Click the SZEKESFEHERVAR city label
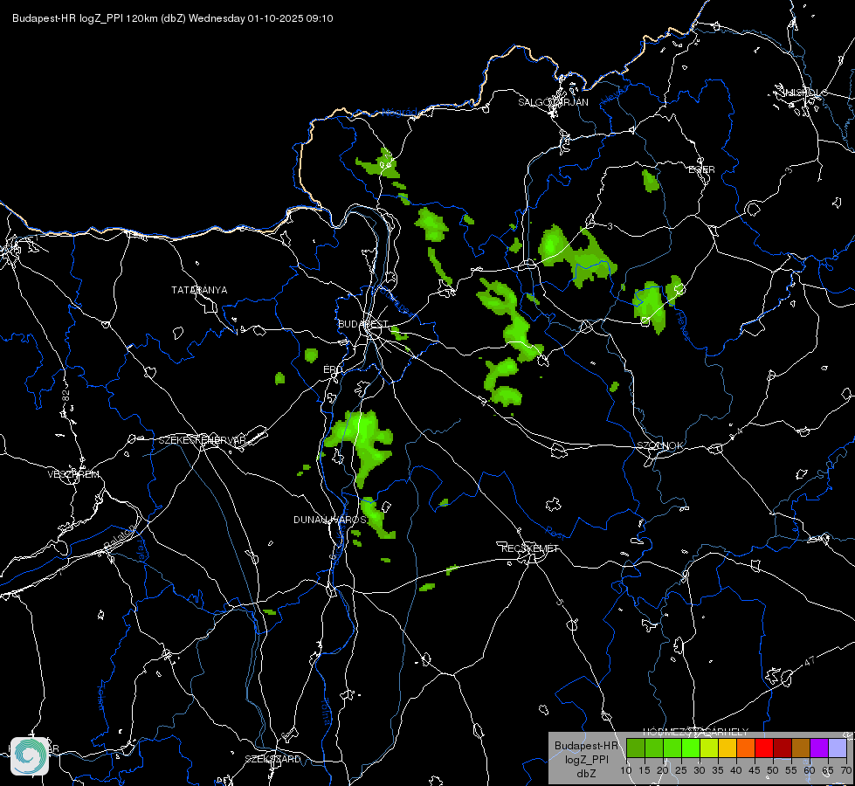Viewport: 855px width, 786px height. (202, 439)
